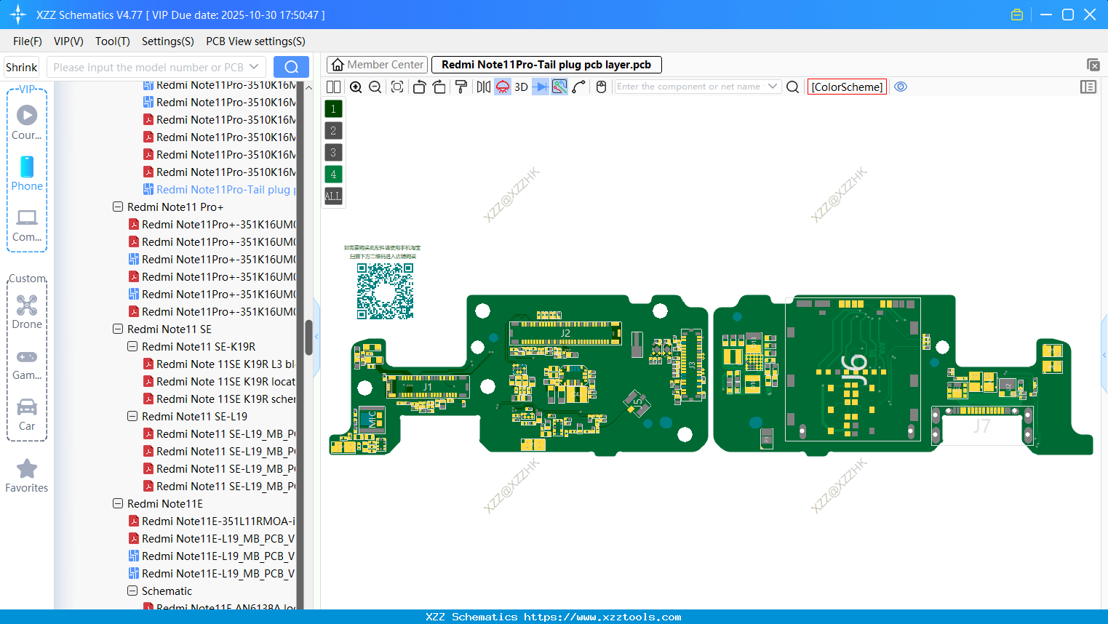The image size is (1108, 624).
Task: Toggle the red highlight lamp tool
Action: click(x=503, y=87)
